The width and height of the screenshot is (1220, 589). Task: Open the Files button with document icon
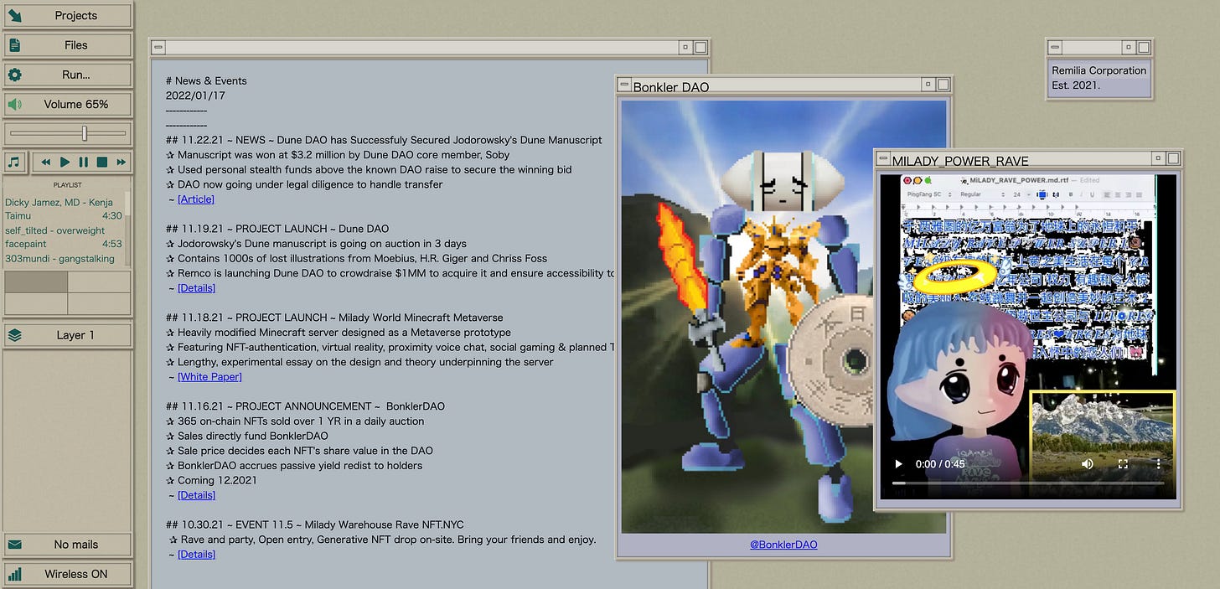click(67, 45)
